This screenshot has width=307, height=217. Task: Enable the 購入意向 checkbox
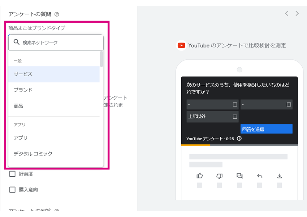click(12, 190)
